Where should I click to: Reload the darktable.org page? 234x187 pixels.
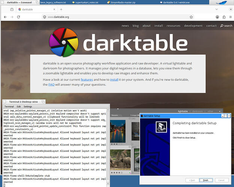(x=18, y=17)
